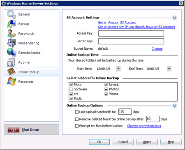Toggle the Videos folder checkbox

pyautogui.click(x=106, y=94)
